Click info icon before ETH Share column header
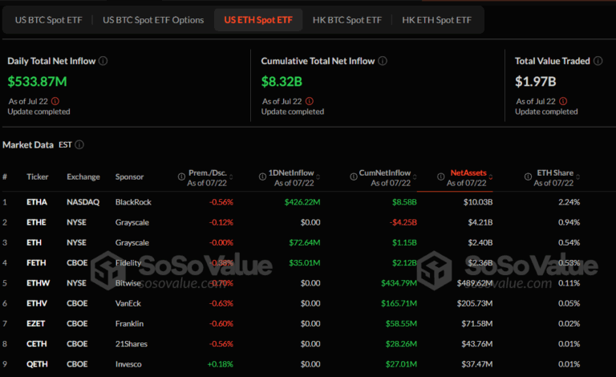The width and height of the screenshot is (616, 377). [x=528, y=176]
